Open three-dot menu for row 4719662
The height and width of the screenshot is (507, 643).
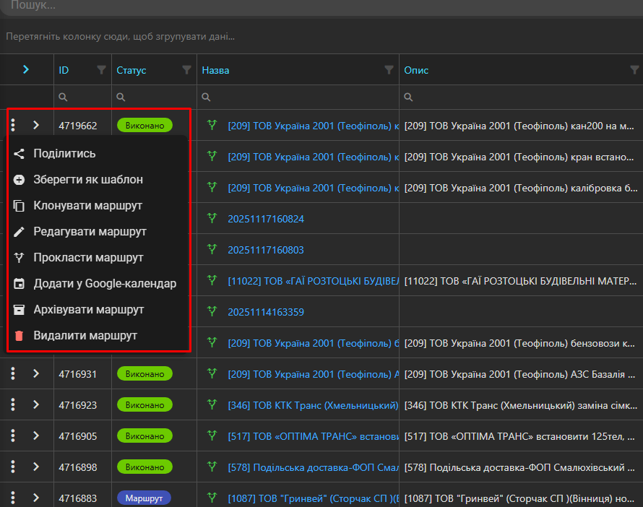pos(13,125)
